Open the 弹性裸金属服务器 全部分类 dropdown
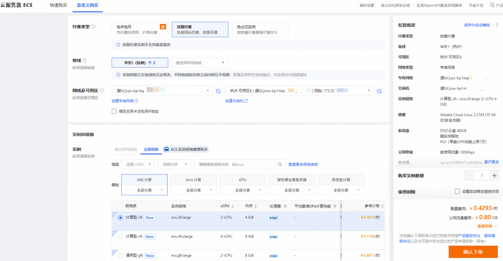 pyautogui.click(x=292, y=190)
